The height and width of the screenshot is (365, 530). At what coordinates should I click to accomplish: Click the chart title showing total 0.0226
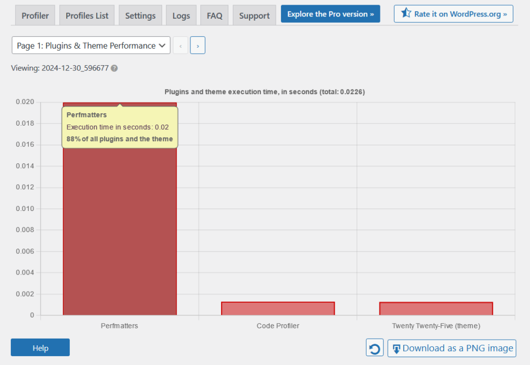pos(264,92)
